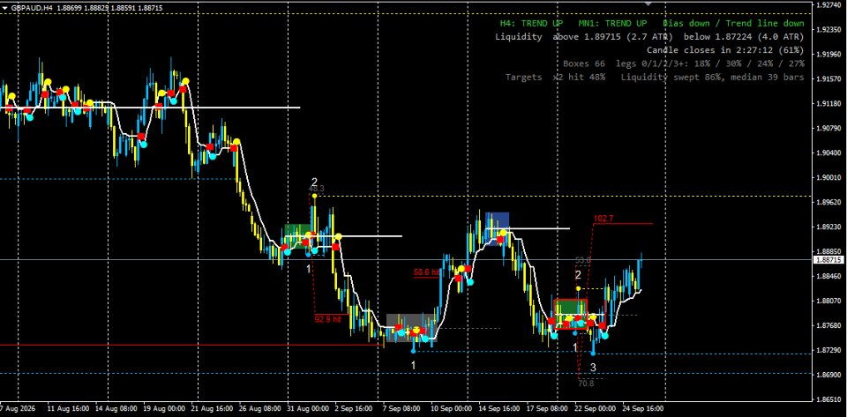The image size is (847, 417).
Task: Select the 'H4: TREND UP' label
Action: [531, 23]
